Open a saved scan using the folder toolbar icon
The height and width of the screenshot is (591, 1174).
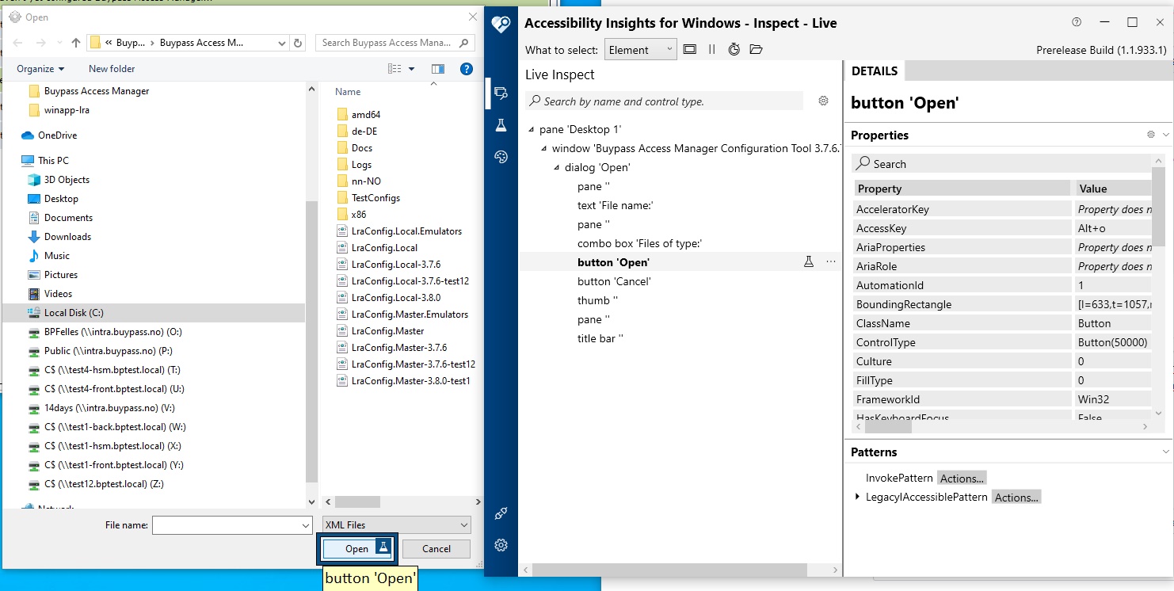(754, 49)
